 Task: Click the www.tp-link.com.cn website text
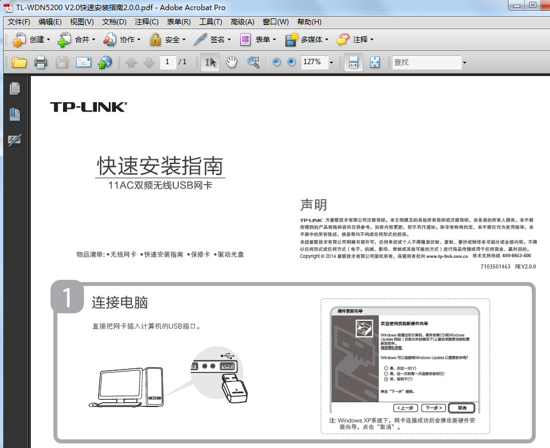tap(447, 256)
